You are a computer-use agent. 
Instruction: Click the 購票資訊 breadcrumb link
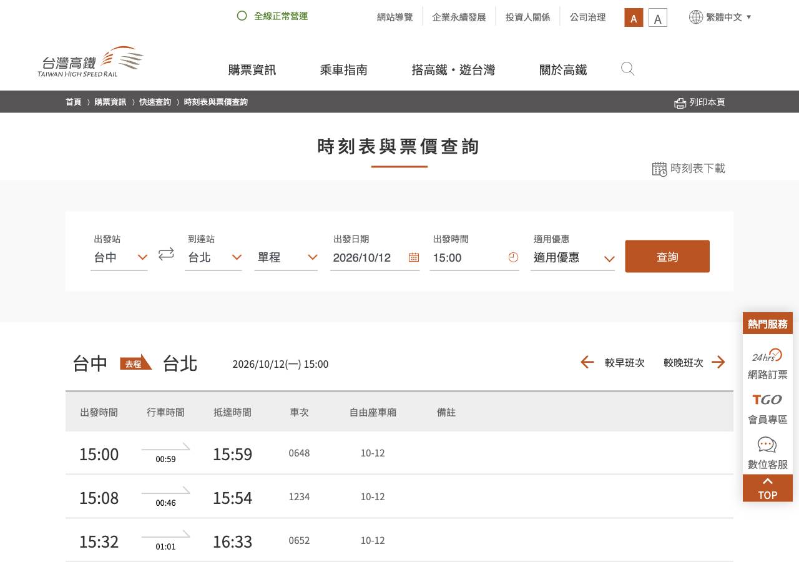click(110, 102)
